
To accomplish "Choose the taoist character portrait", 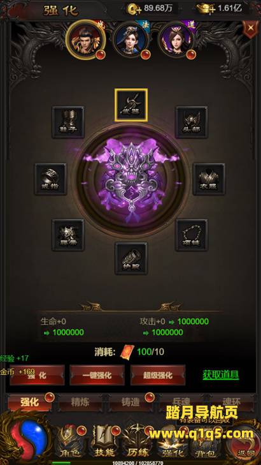I will pos(177,39).
